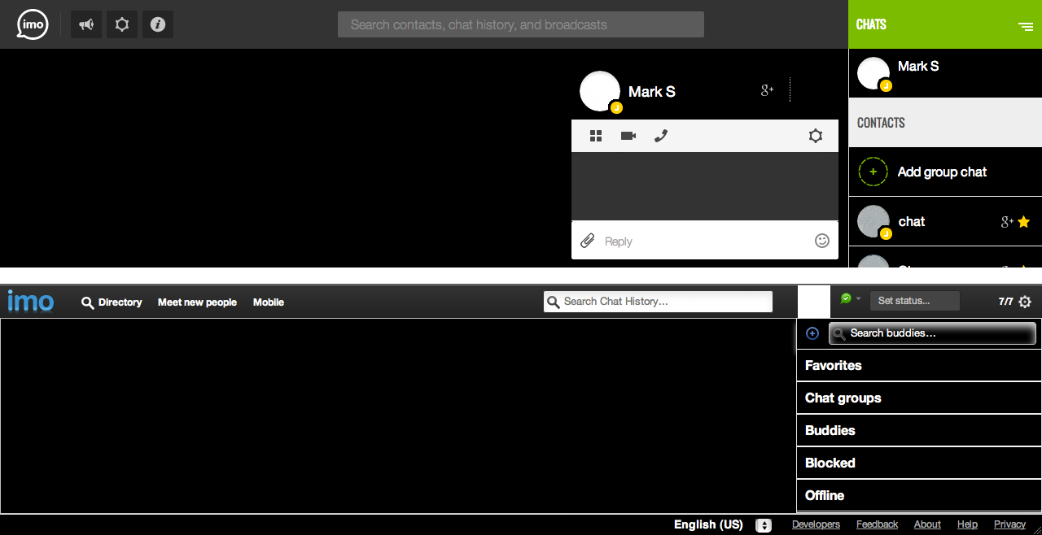Expand the Favorites group
Screen dimensions: 1042x535
[919, 366]
